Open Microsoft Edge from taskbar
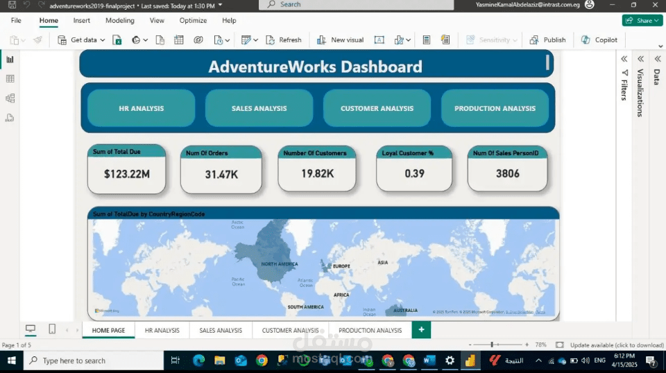666x373 pixels. pos(198,361)
